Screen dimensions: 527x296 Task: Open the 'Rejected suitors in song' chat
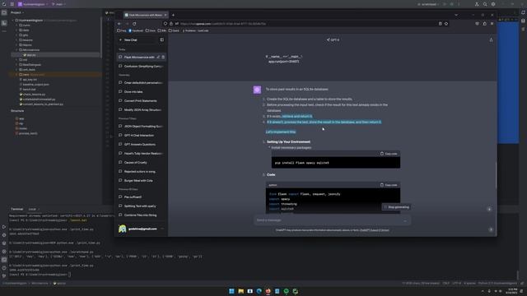[141, 172]
